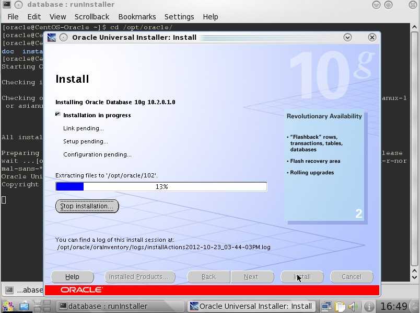Click the Rolling upgrades bullet text

(x=312, y=173)
